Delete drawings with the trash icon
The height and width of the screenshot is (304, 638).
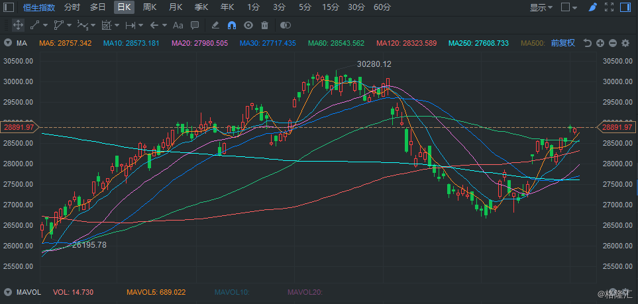click(264, 25)
